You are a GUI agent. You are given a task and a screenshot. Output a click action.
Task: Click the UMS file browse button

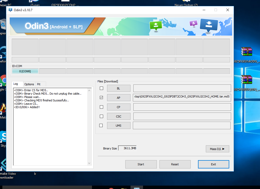[119, 126]
